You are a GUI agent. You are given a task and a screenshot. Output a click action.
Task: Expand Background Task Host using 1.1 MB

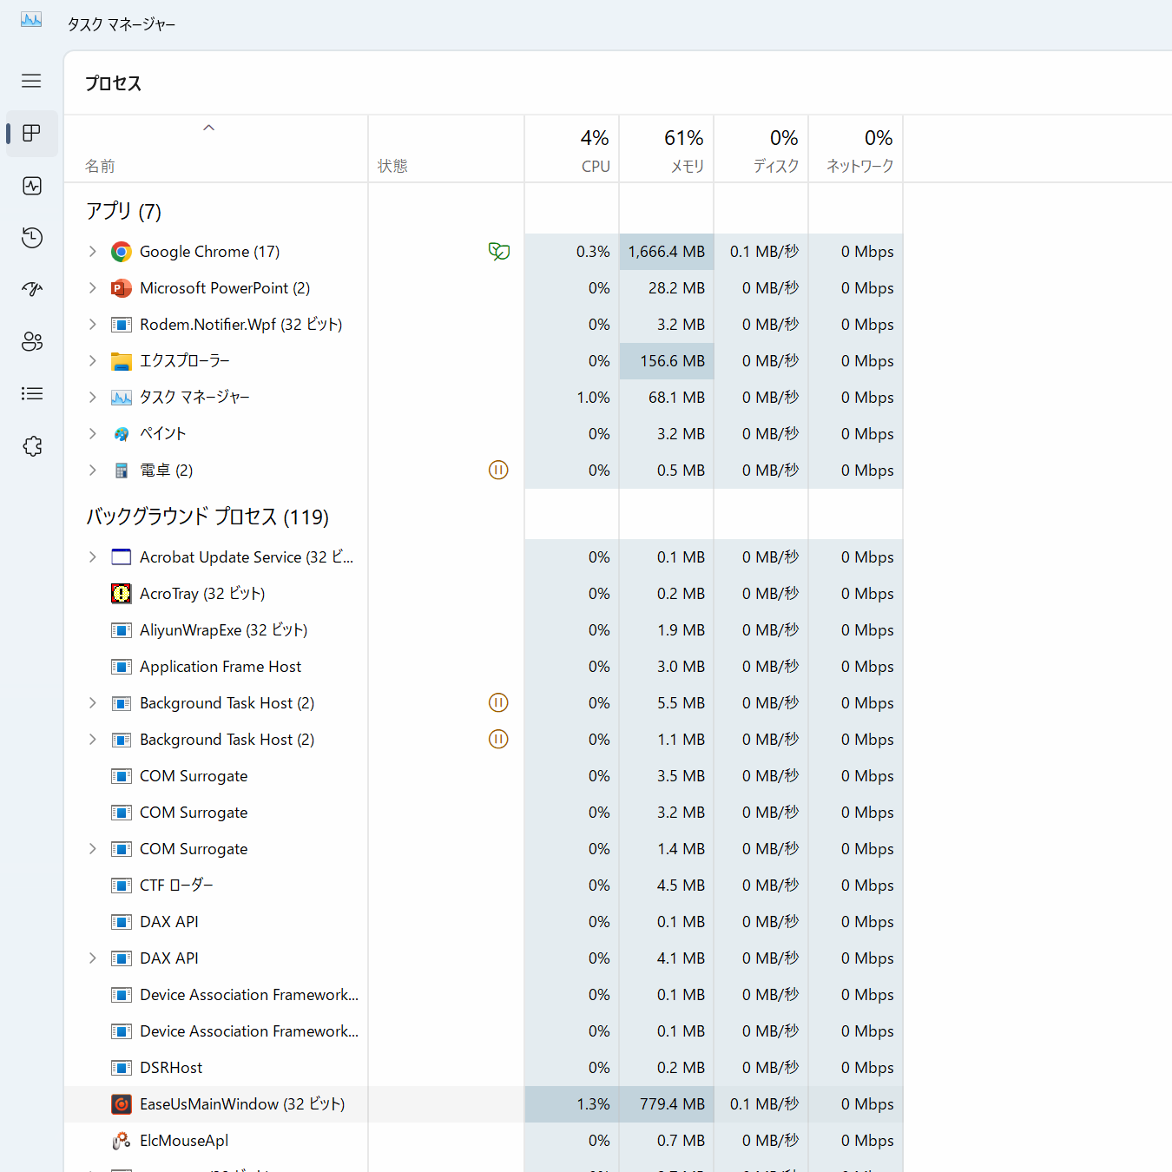point(92,740)
